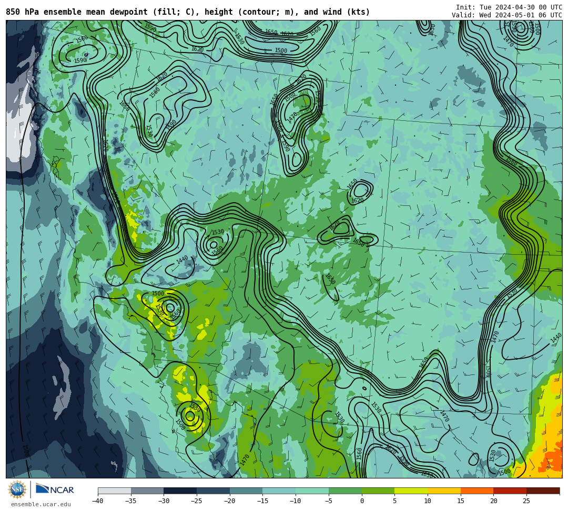Pick the dark blue -25 to -20 swatch
The image size is (568, 511).
click(213, 491)
